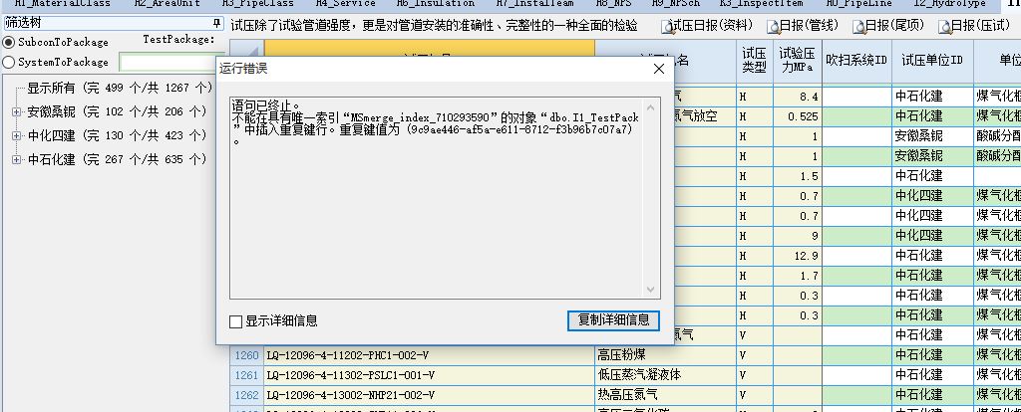The width and height of the screenshot is (1021, 412).
Task: Click the error dialog scrollbar up arrow
Action: (x=650, y=107)
